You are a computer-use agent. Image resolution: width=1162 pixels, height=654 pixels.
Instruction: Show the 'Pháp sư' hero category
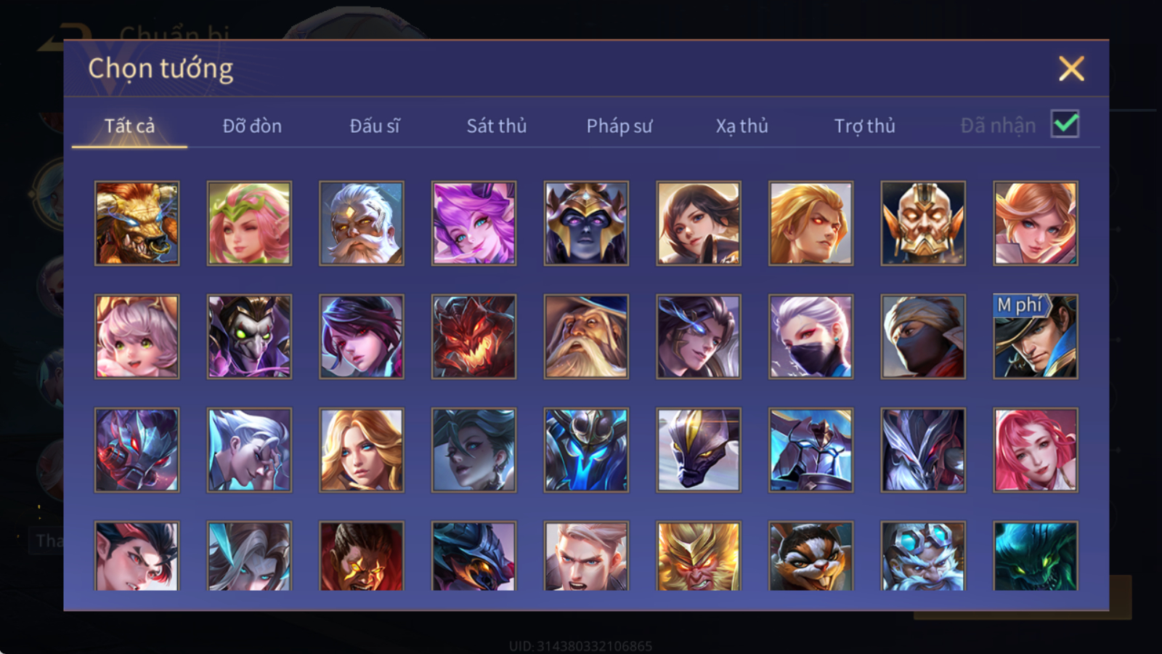619,126
